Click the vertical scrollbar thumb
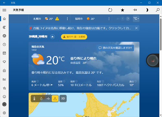Viewport: 162px width, 117px height. coord(161,35)
